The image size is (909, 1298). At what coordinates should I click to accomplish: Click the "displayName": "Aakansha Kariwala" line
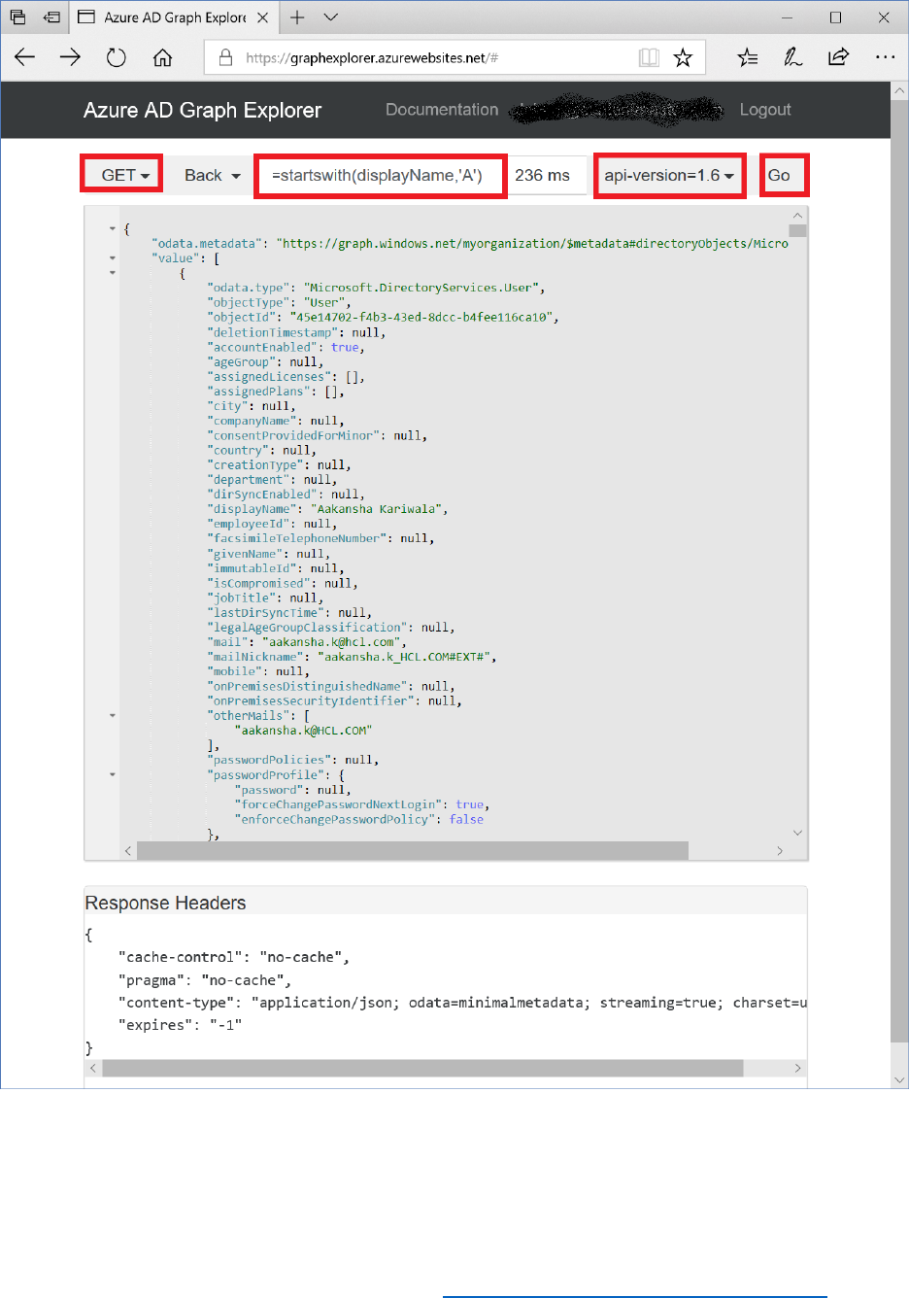327,509
